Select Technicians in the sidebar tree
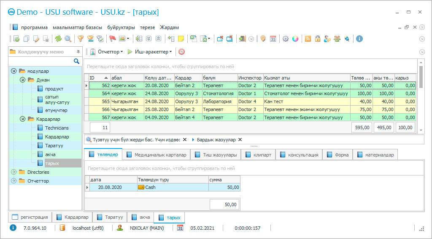432x239 pixels. point(57,128)
